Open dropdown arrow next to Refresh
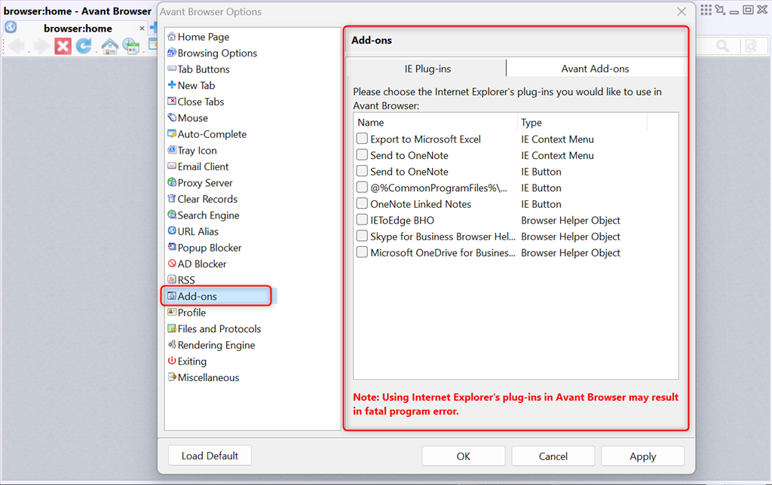 [95, 51]
